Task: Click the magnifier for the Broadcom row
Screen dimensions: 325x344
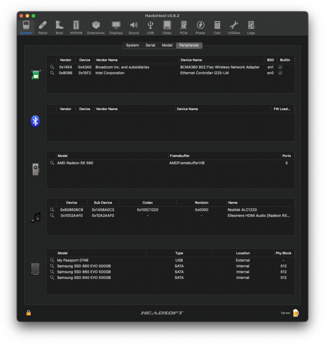Action: point(52,67)
